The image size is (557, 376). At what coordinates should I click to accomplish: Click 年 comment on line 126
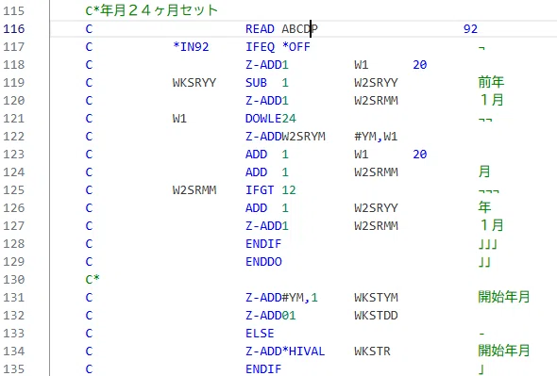click(484, 207)
